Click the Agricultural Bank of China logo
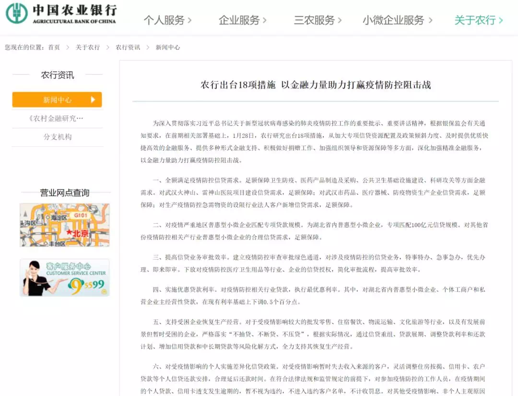 [61, 14]
